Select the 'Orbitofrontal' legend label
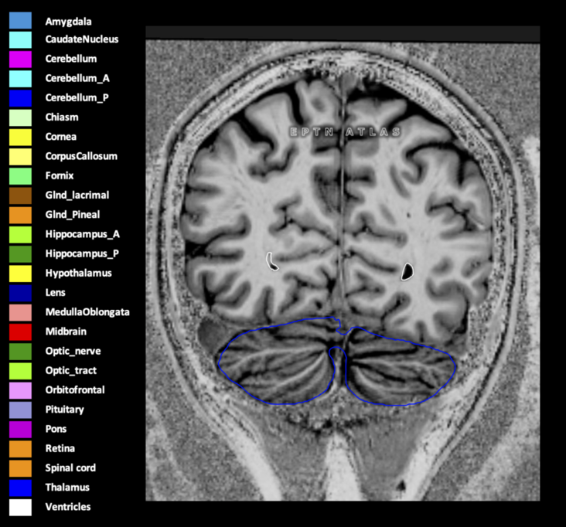Image resolution: width=566 pixels, height=527 pixels. coord(75,390)
